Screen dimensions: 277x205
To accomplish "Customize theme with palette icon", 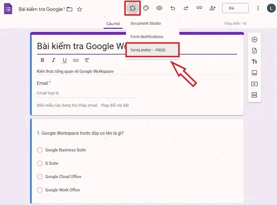I will [x=146, y=8].
